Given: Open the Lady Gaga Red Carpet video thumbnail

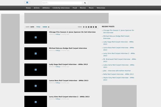Looking at the screenshot, I should pyautogui.click(x=36, y=70).
